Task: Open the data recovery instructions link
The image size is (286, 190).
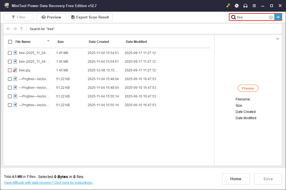Action: click(x=48, y=182)
